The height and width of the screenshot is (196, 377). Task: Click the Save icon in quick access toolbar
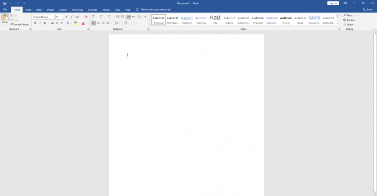pyautogui.click(x=5, y=3)
